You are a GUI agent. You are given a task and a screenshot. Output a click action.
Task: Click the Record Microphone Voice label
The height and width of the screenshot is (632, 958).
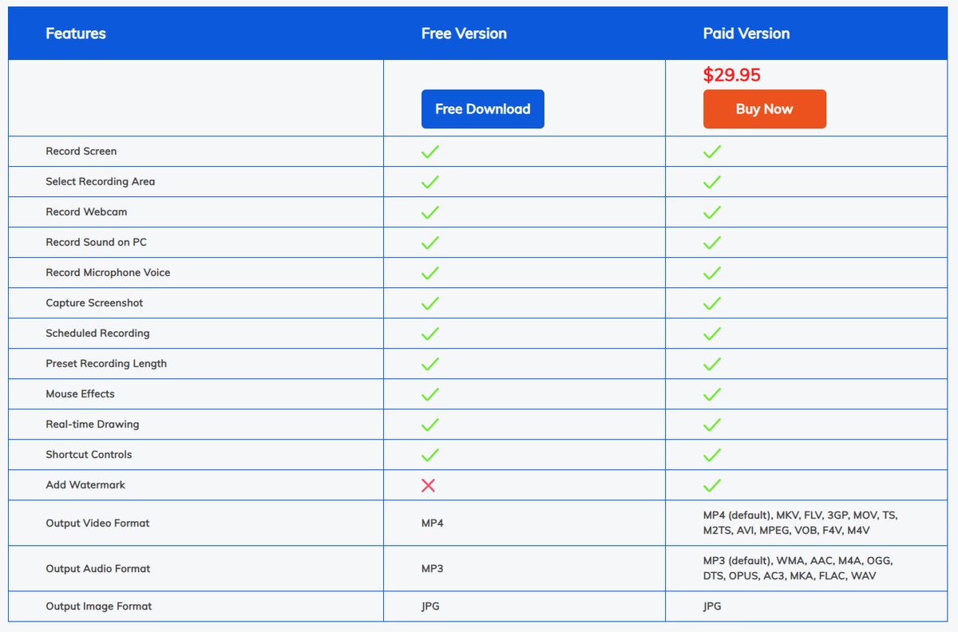point(108,273)
